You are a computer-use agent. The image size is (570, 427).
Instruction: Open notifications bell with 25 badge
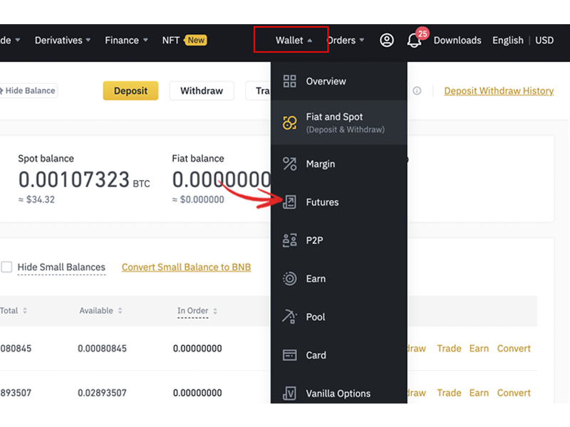(x=415, y=40)
